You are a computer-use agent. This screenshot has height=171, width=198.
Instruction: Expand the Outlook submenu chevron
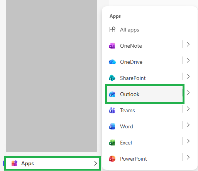coord(188,93)
